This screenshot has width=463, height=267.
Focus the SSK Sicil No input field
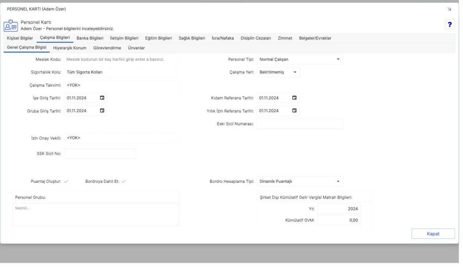coord(100,154)
